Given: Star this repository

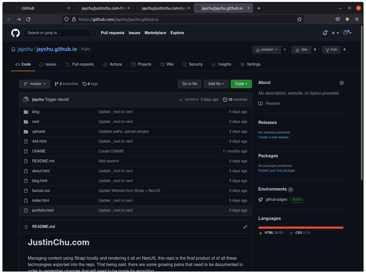Looking at the screenshot, I should (301, 50).
